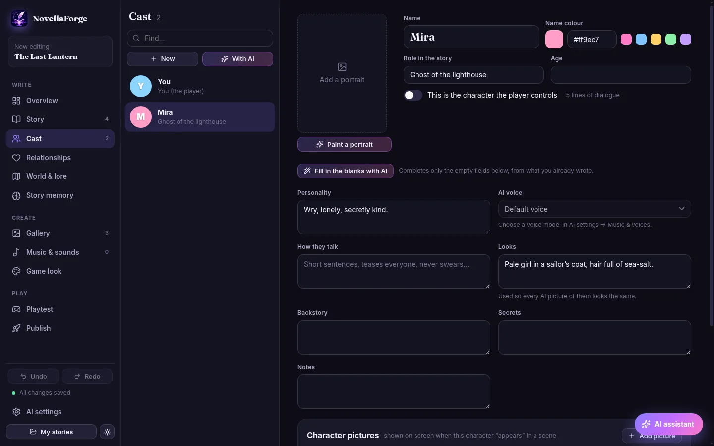714x446 pixels.
Task: Click Fill in the blanks with AI
Action: pos(346,171)
